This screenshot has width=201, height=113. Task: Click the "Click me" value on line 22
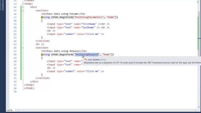(x=92, y=34)
